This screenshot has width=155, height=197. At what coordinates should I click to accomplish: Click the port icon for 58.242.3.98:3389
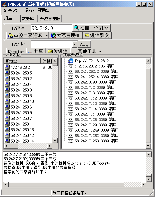(70, 82)
